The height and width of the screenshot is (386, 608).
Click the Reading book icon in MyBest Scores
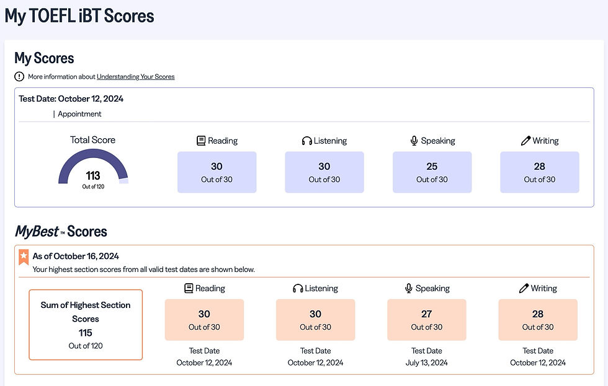click(x=189, y=288)
